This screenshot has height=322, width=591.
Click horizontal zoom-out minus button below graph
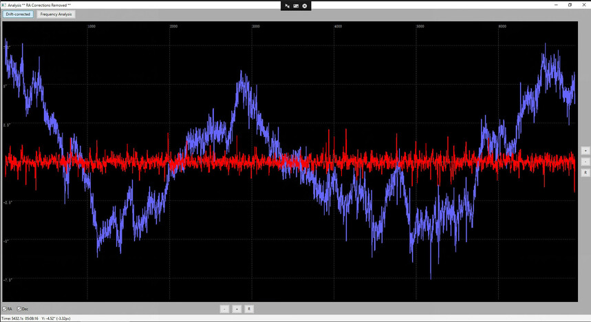click(224, 309)
